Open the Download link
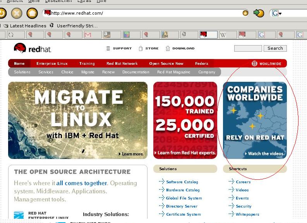This screenshot has width=307, height=223. tap(180, 48)
